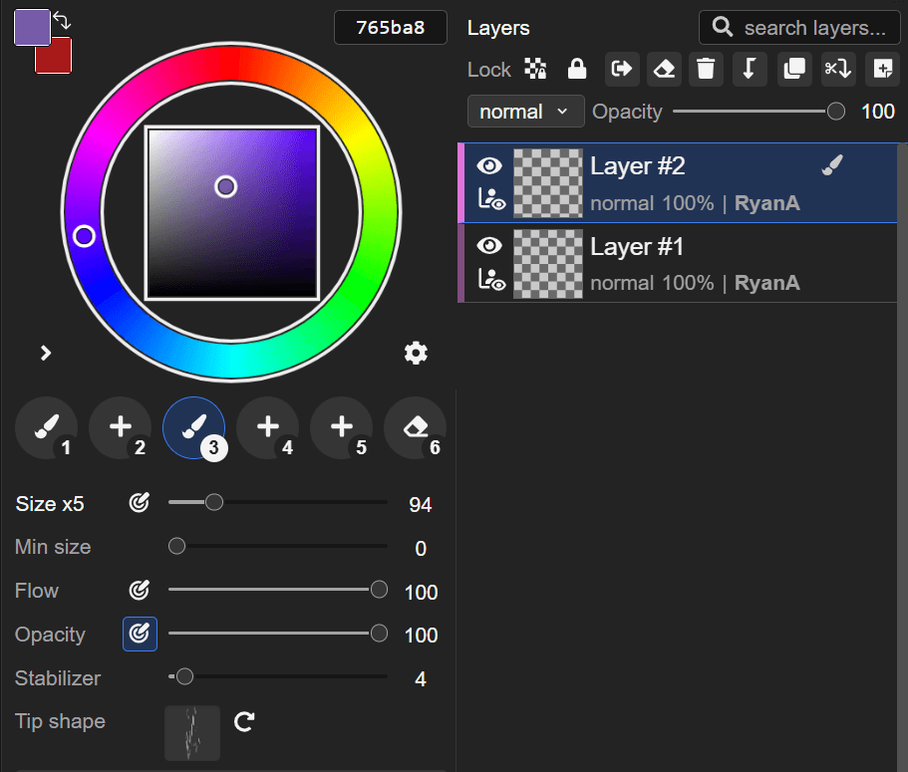Click the lock transparency checkerboard icon

coord(536,69)
